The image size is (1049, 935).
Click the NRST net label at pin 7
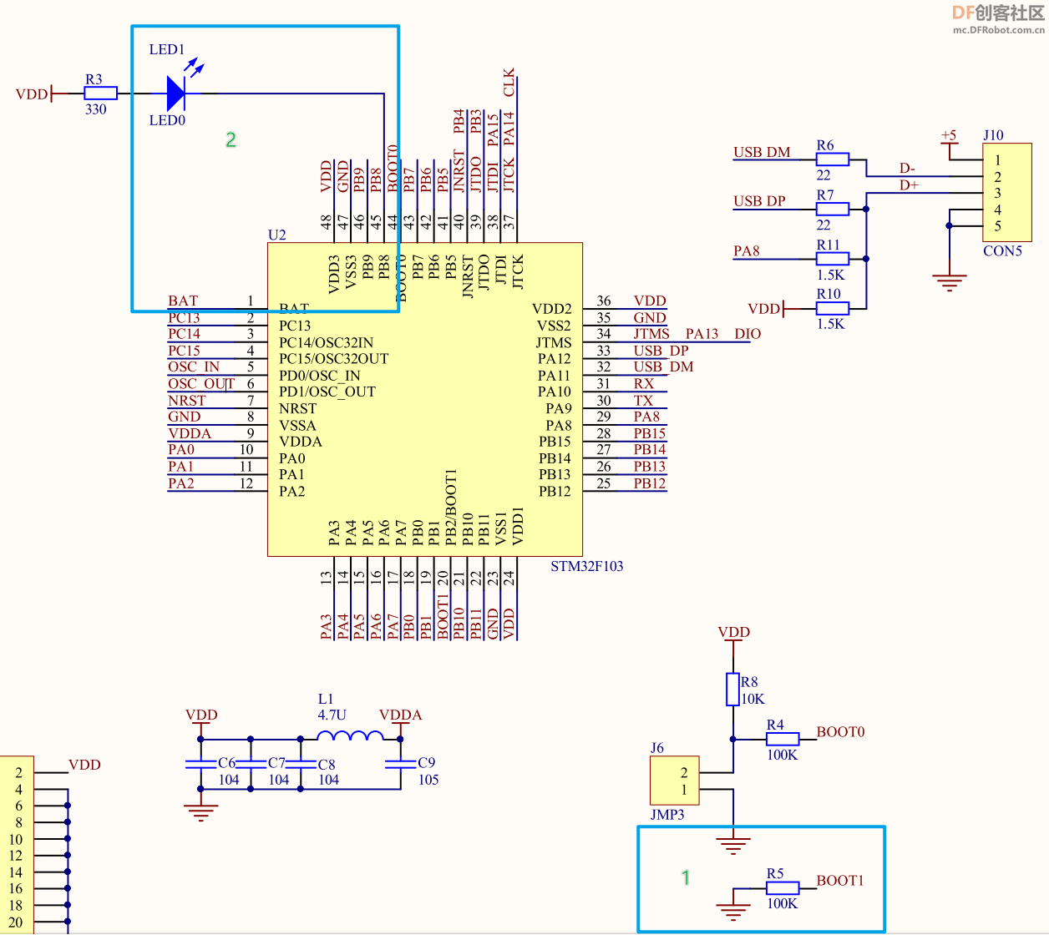point(186,401)
